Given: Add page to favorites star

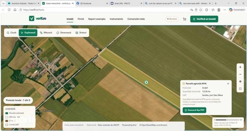Looking at the screenshot, I should pyautogui.click(x=201, y=10).
